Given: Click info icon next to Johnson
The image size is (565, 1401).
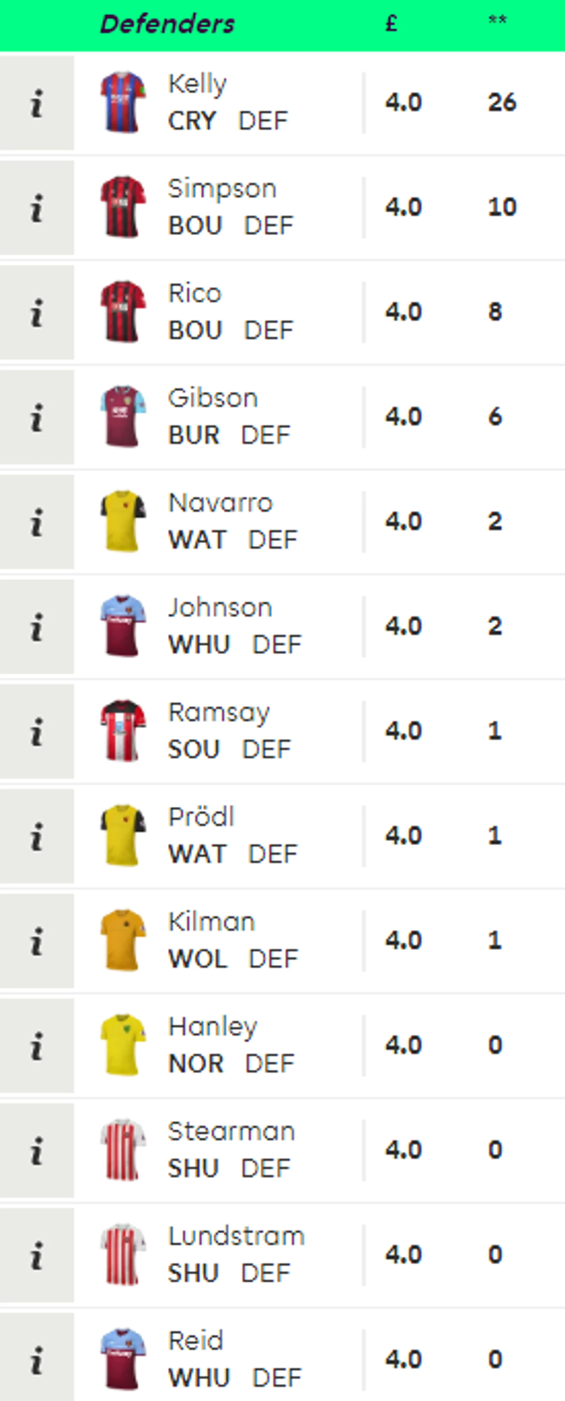Looking at the screenshot, I should point(36,626).
